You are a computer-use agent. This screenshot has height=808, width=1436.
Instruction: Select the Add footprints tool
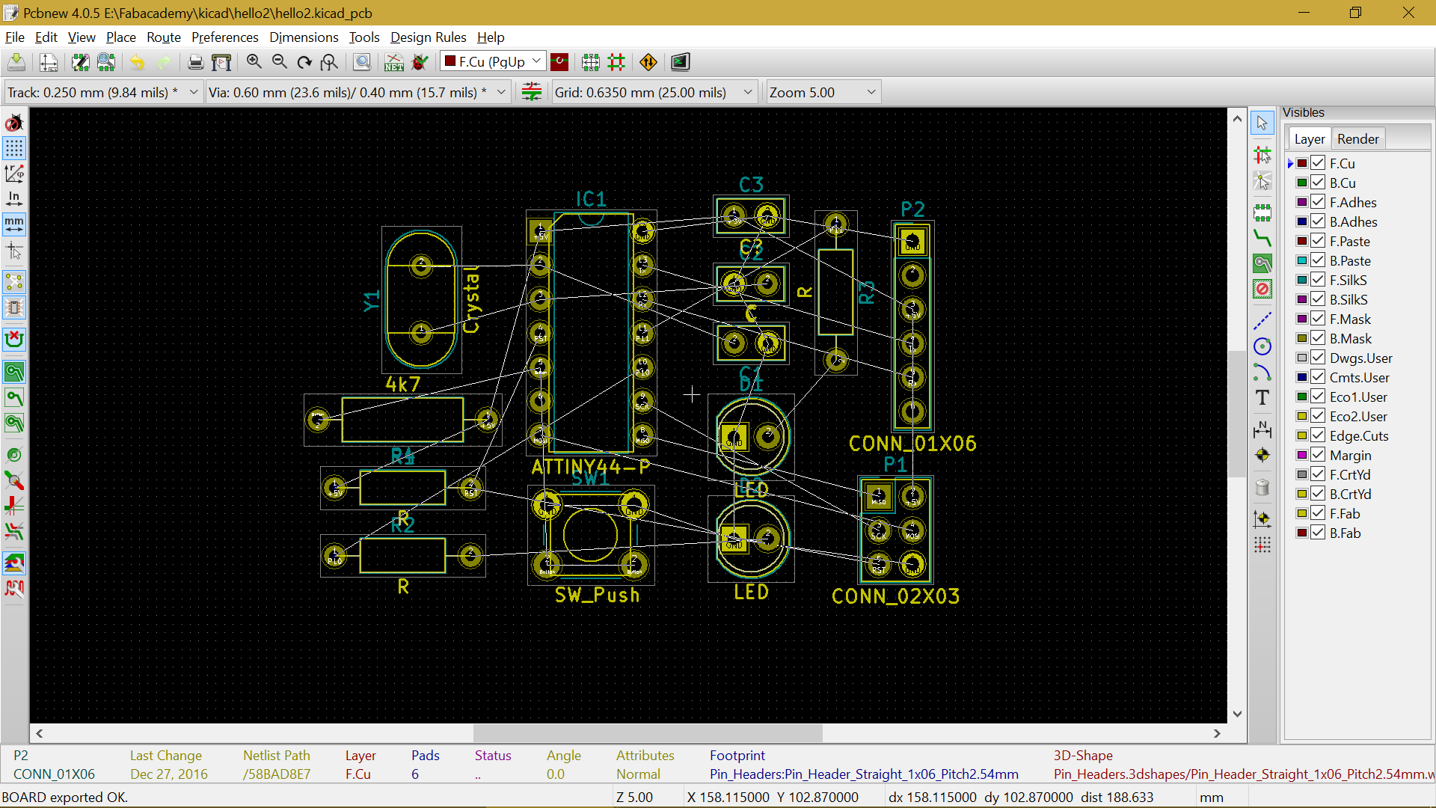pos(1262,213)
